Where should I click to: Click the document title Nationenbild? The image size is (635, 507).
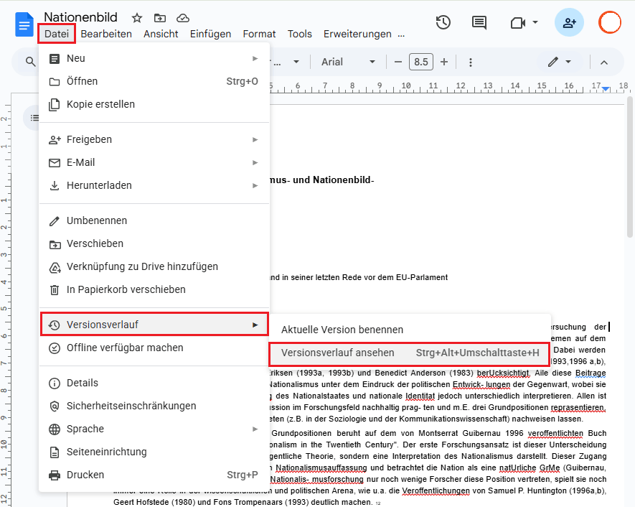coord(80,17)
